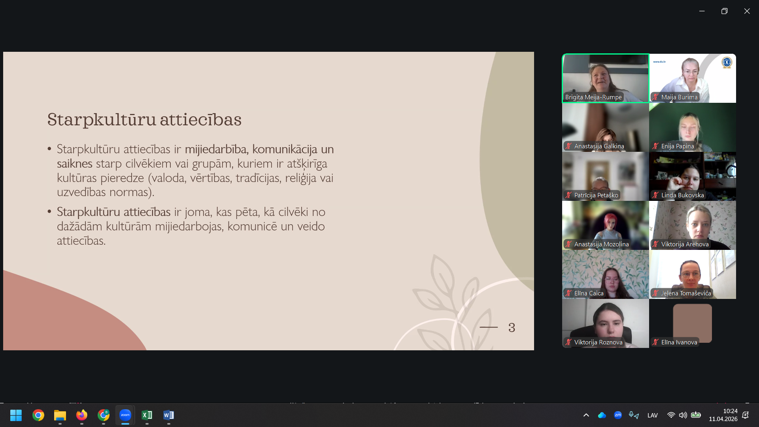Launch Firefox from the taskbar
The height and width of the screenshot is (427, 759).
[81, 415]
